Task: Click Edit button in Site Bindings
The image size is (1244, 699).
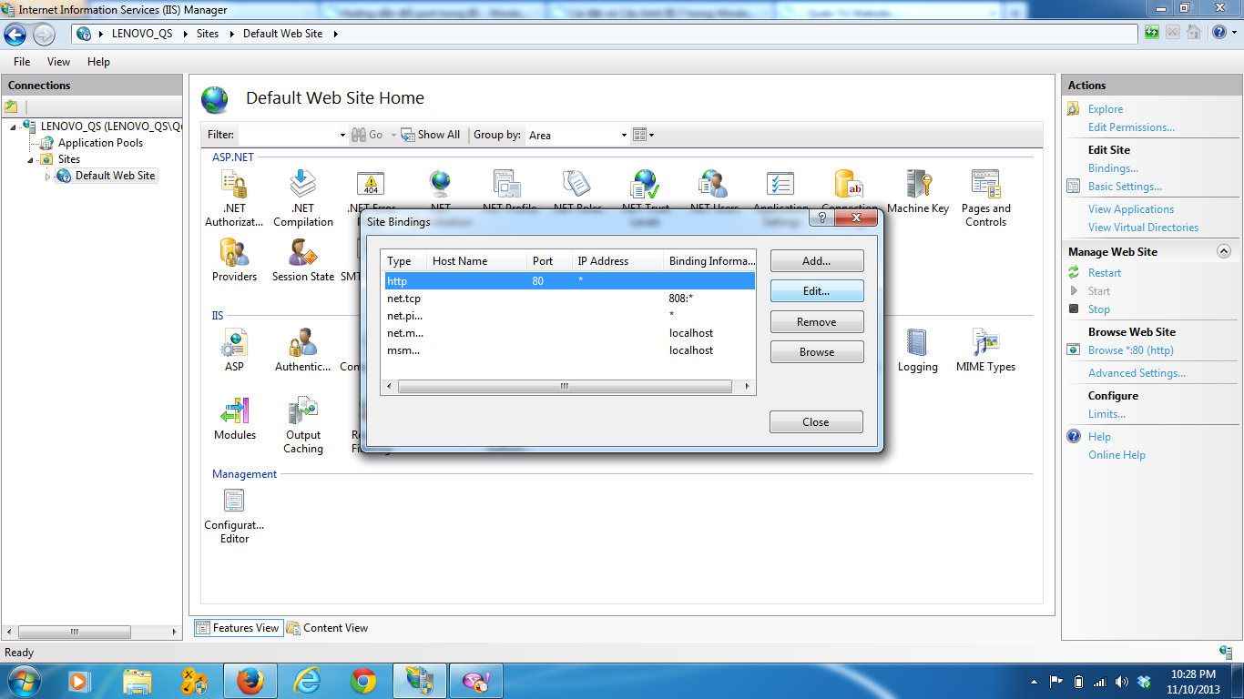Action: [x=817, y=291]
